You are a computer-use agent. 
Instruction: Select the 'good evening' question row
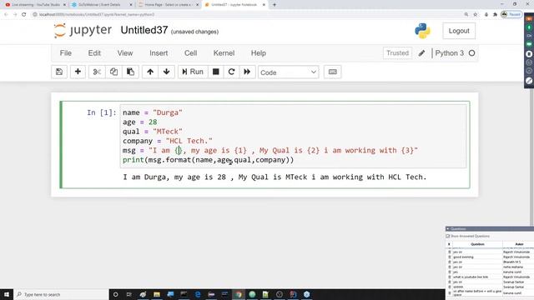tap(490, 257)
